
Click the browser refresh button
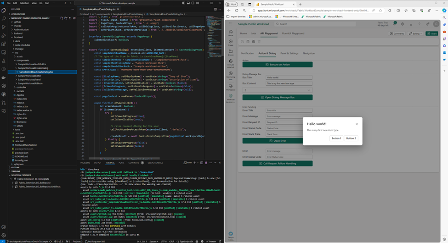(237, 11)
